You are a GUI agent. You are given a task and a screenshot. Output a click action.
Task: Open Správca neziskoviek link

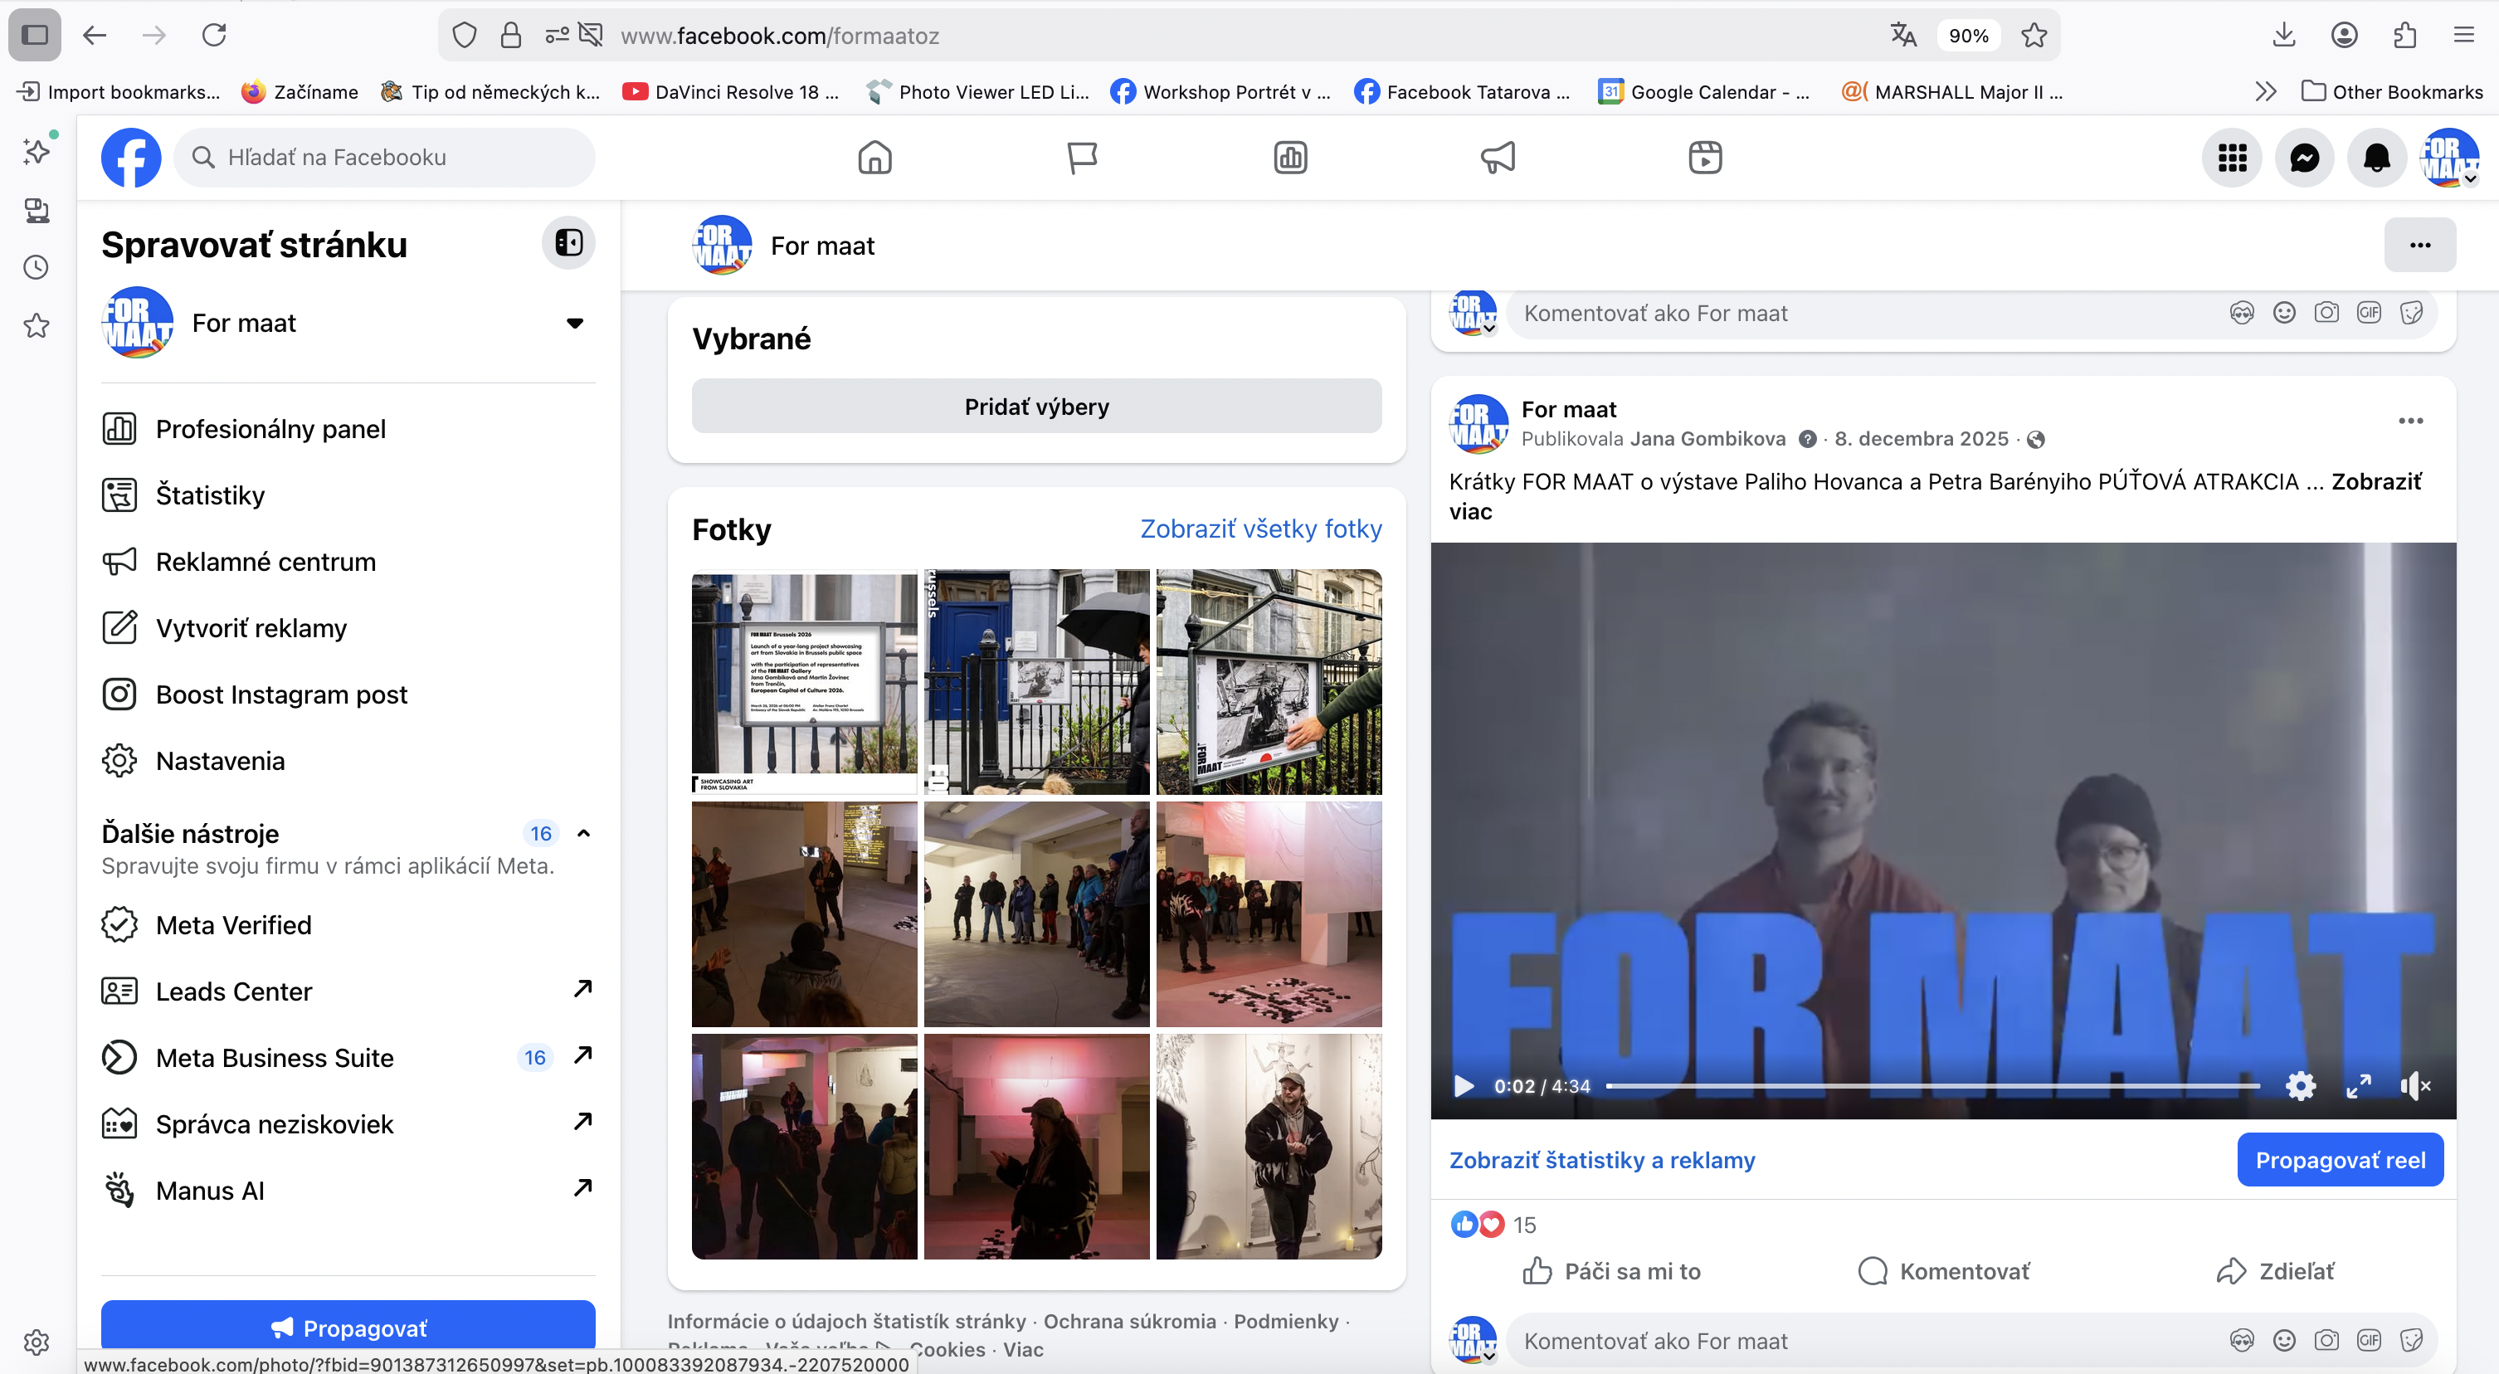348,1123
